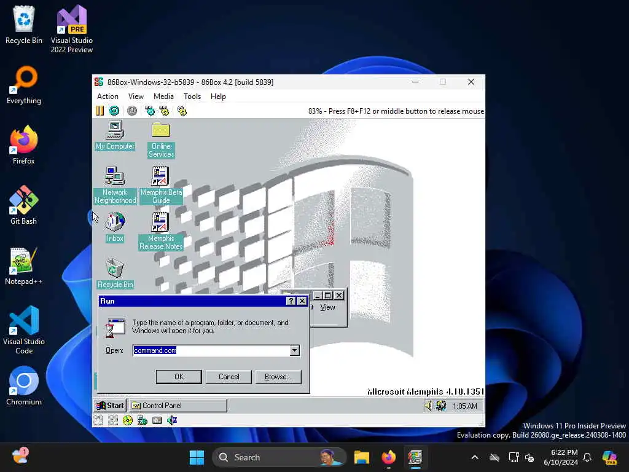Click the hard disk status bar icon
Screen dimensions: 629x472
point(157,420)
